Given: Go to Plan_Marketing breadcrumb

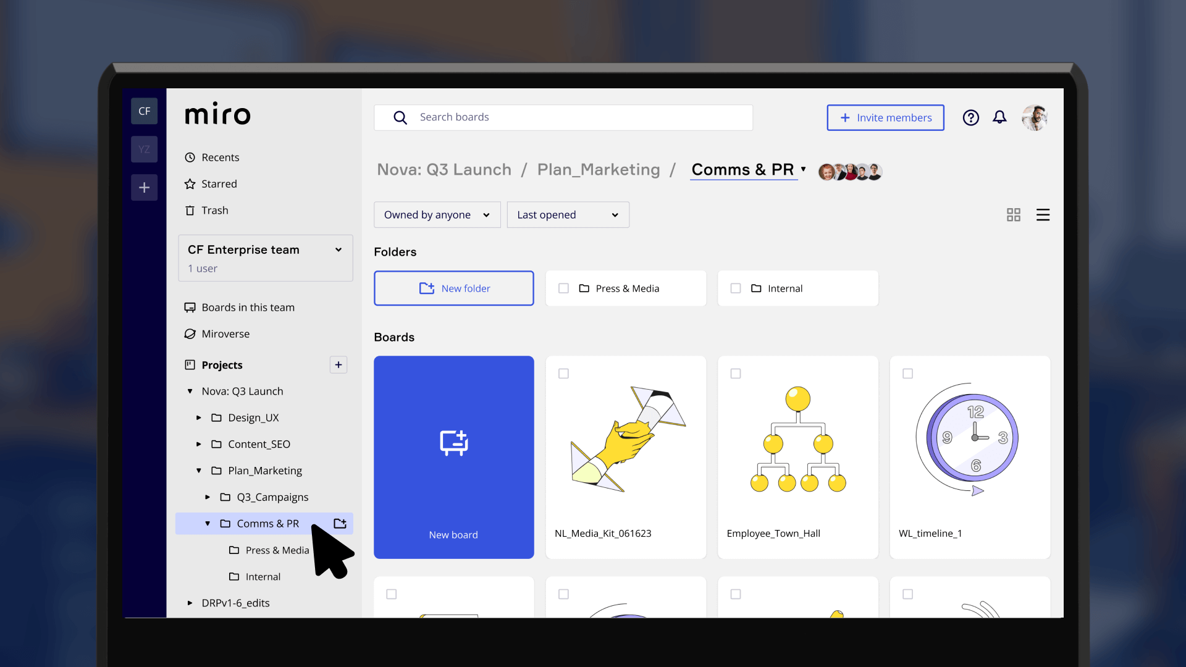Looking at the screenshot, I should 599,170.
